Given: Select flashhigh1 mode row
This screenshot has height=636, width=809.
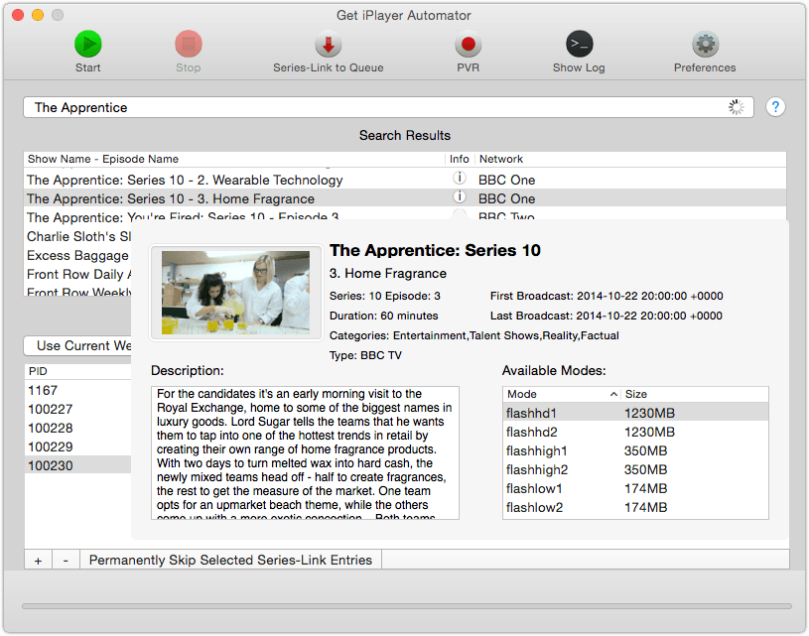Looking at the screenshot, I should pyautogui.click(x=635, y=450).
